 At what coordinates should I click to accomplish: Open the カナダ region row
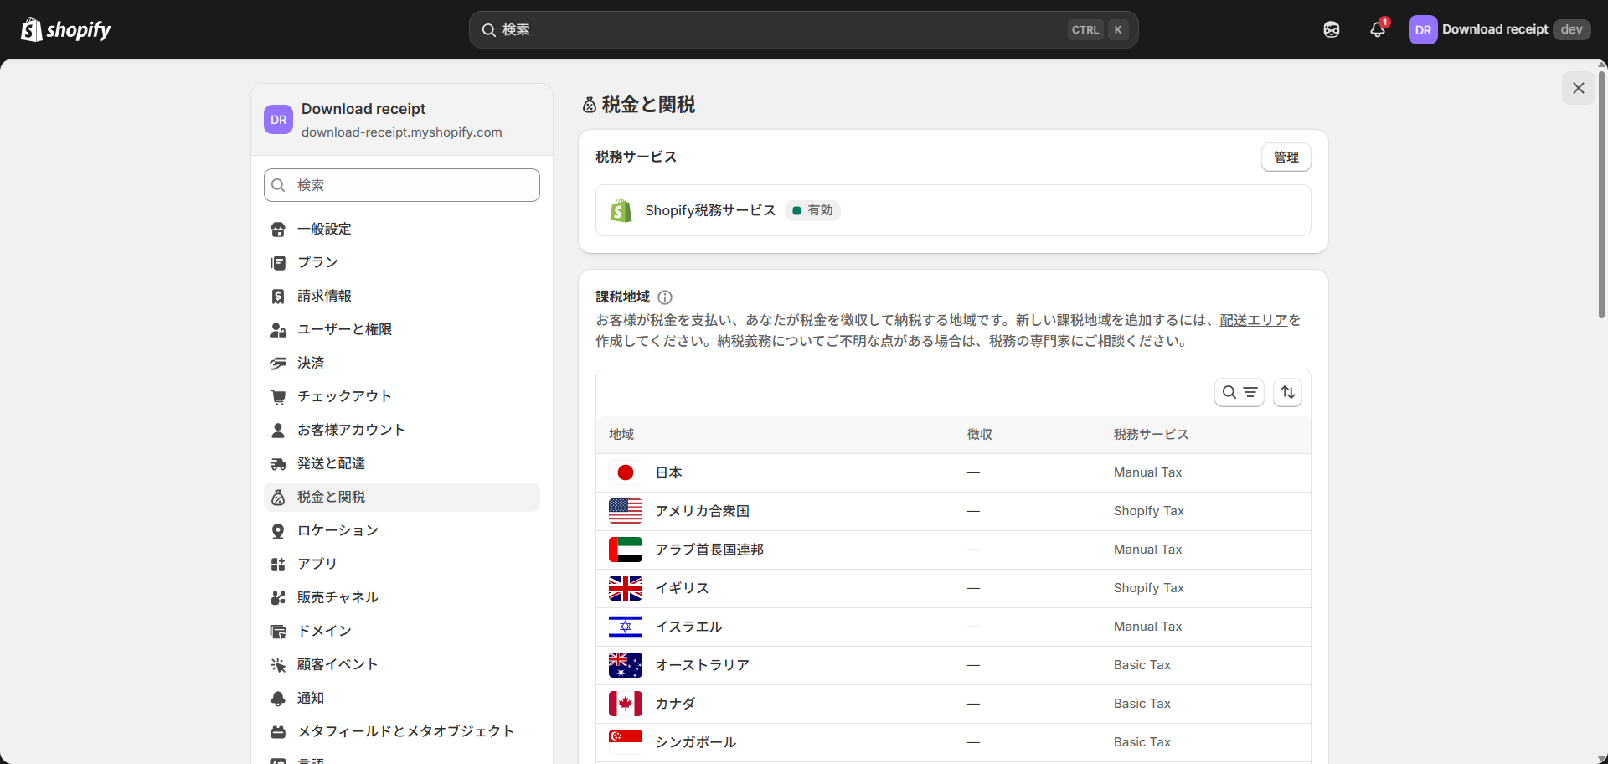click(953, 704)
